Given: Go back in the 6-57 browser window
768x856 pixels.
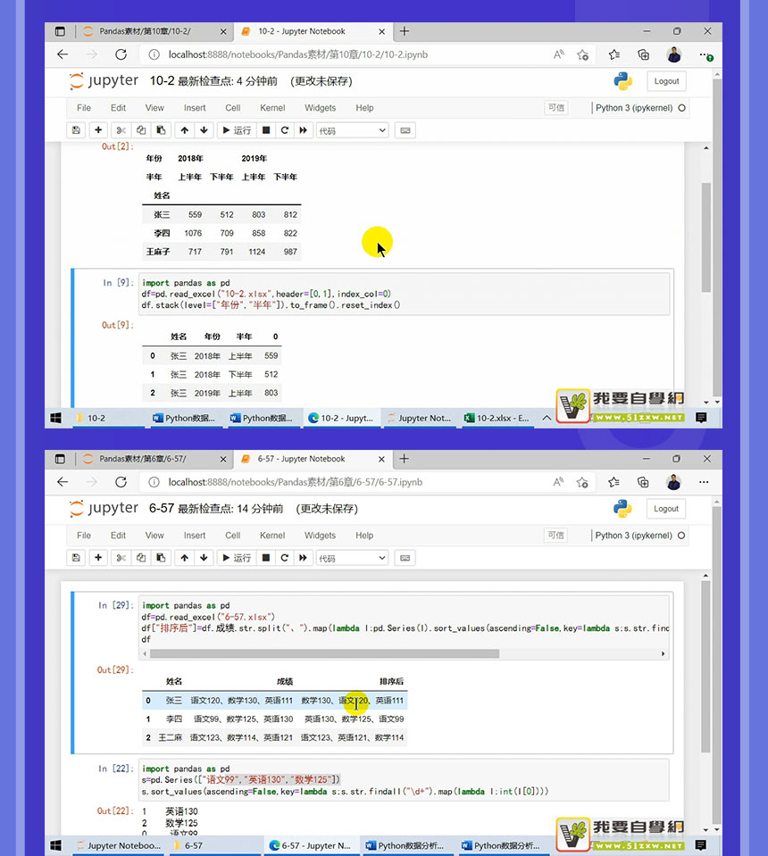Looking at the screenshot, I should [63, 482].
